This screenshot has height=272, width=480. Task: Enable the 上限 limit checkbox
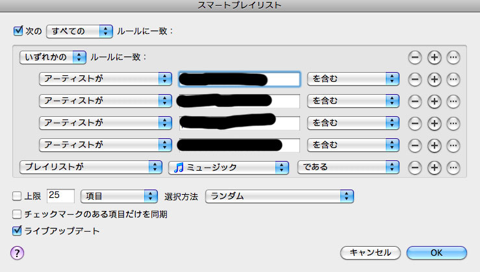pos(17,196)
